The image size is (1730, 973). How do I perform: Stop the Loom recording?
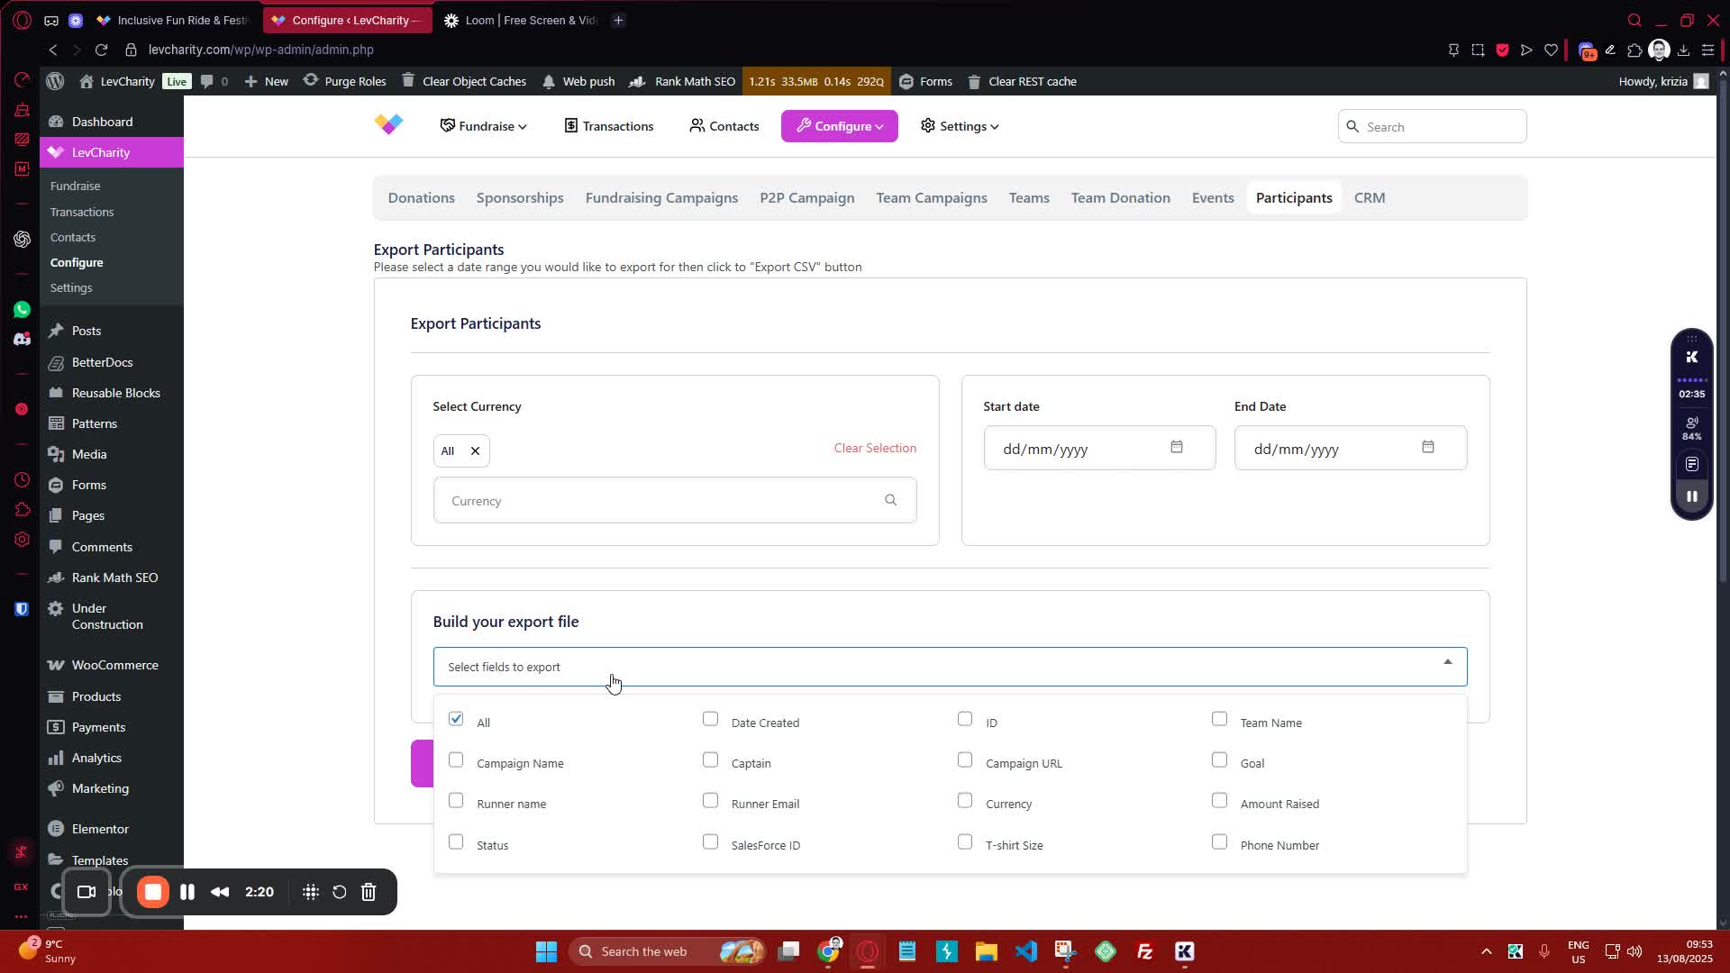click(153, 892)
